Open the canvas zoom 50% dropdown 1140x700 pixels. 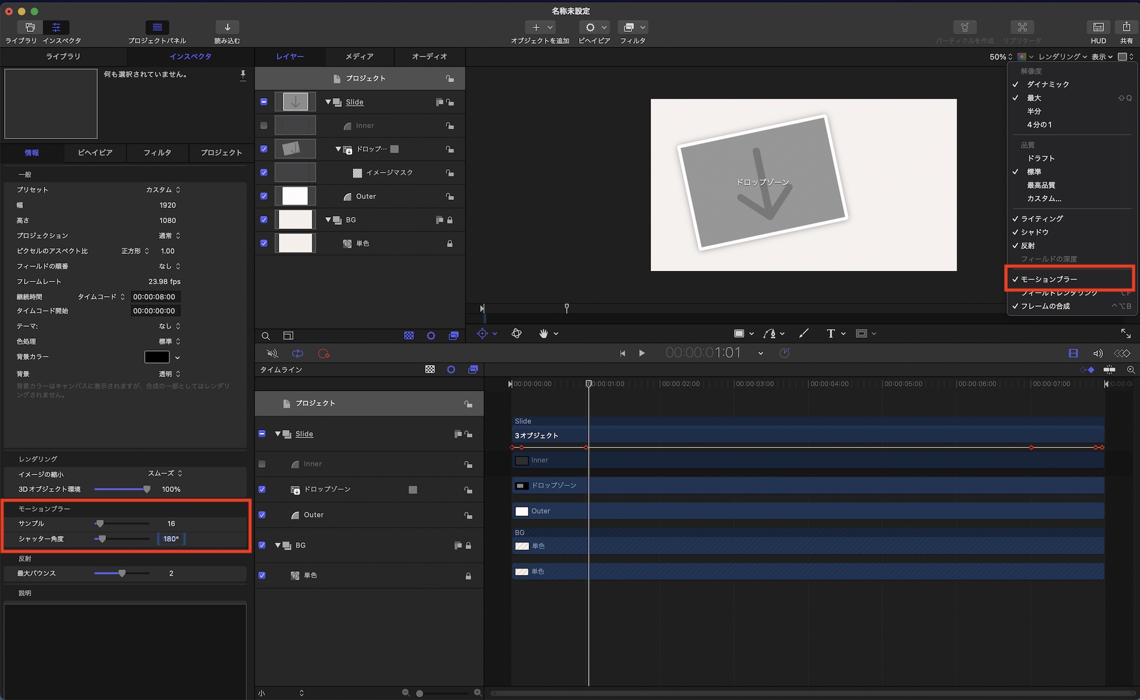1000,56
